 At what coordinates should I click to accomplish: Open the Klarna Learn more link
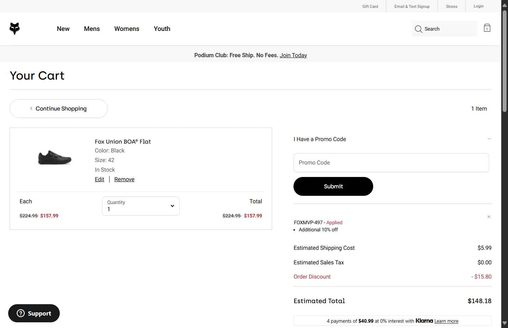point(446,321)
